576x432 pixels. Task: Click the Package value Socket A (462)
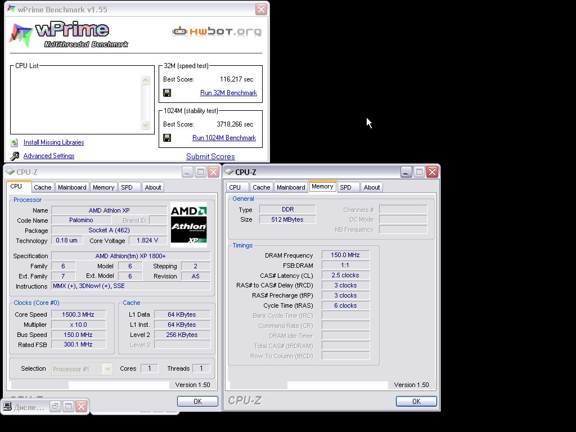pos(109,230)
